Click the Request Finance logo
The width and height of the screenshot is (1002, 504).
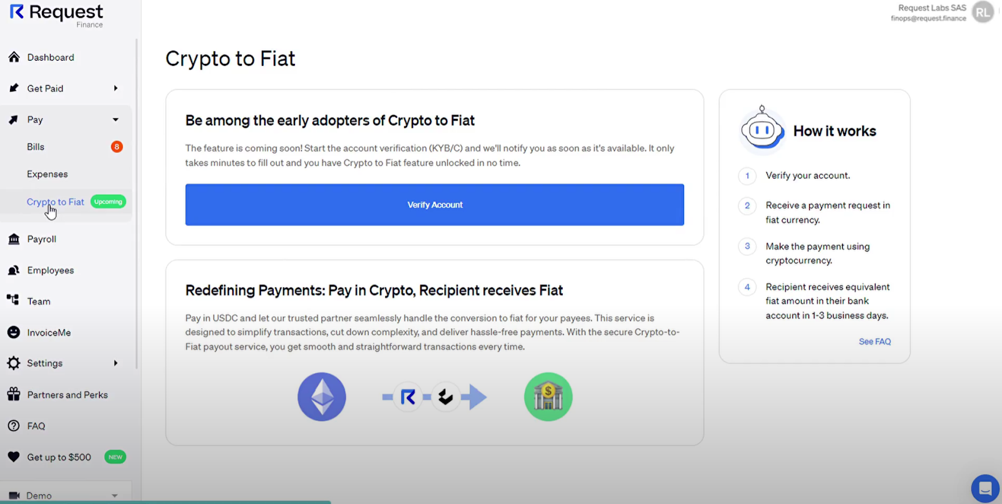pos(56,16)
